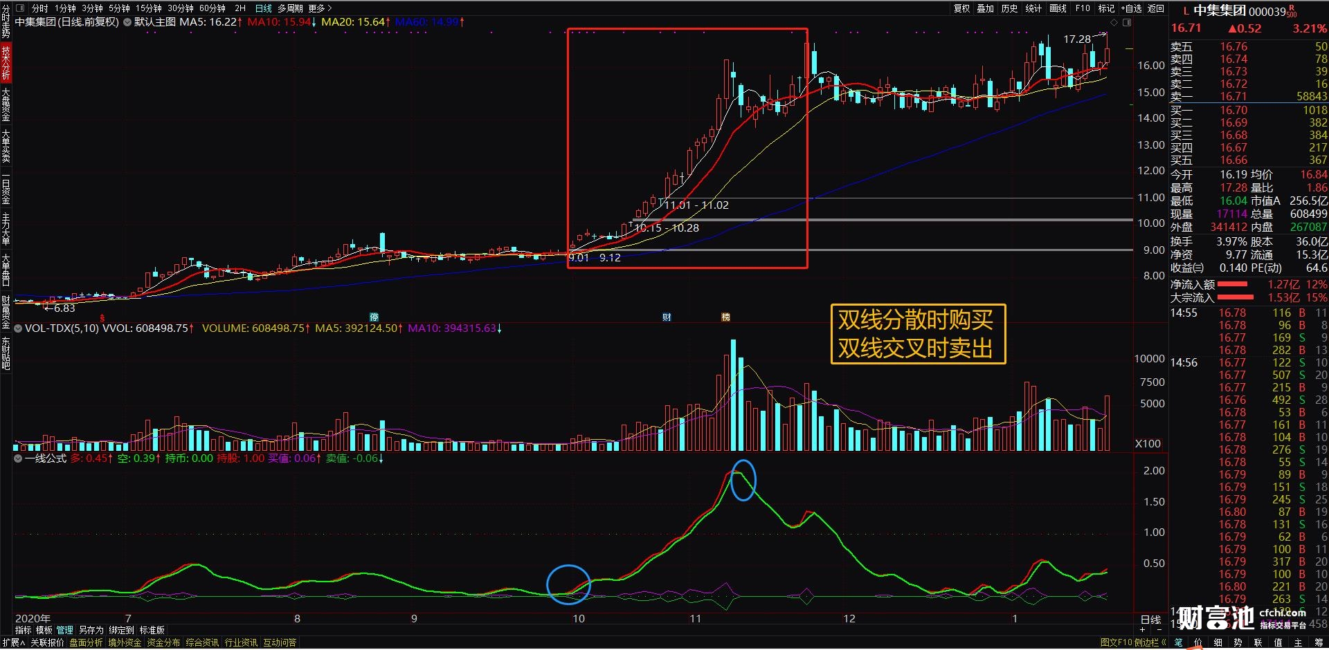This screenshot has height=650, width=1329.
Task: Open 一日资金 in left sidebar
Action: coord(6,187)
